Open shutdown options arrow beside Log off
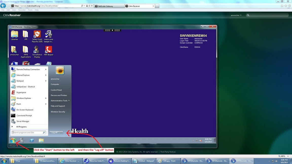 tap(61, 133)
